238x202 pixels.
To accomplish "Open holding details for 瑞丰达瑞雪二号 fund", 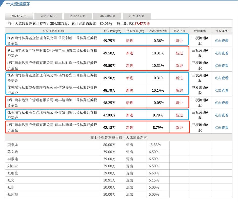I will click(x=221, y=53).
